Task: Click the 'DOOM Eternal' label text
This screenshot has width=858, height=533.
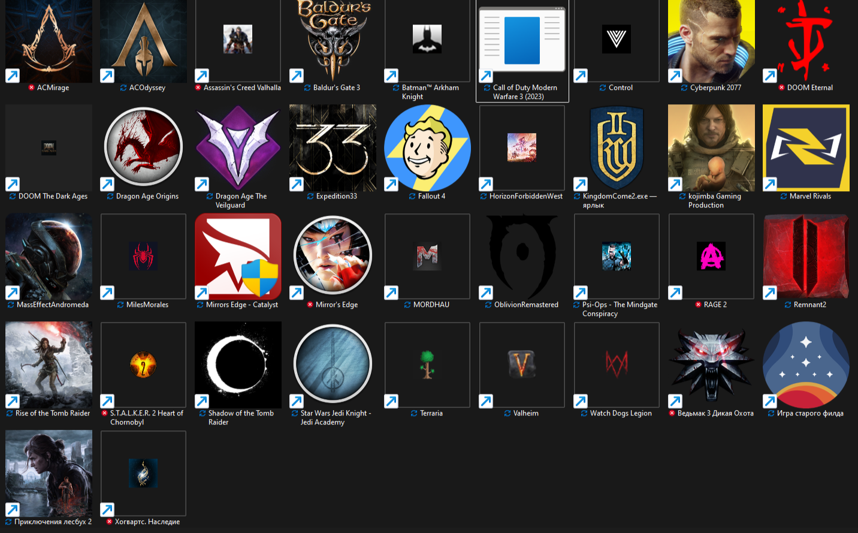Action: 810,88
